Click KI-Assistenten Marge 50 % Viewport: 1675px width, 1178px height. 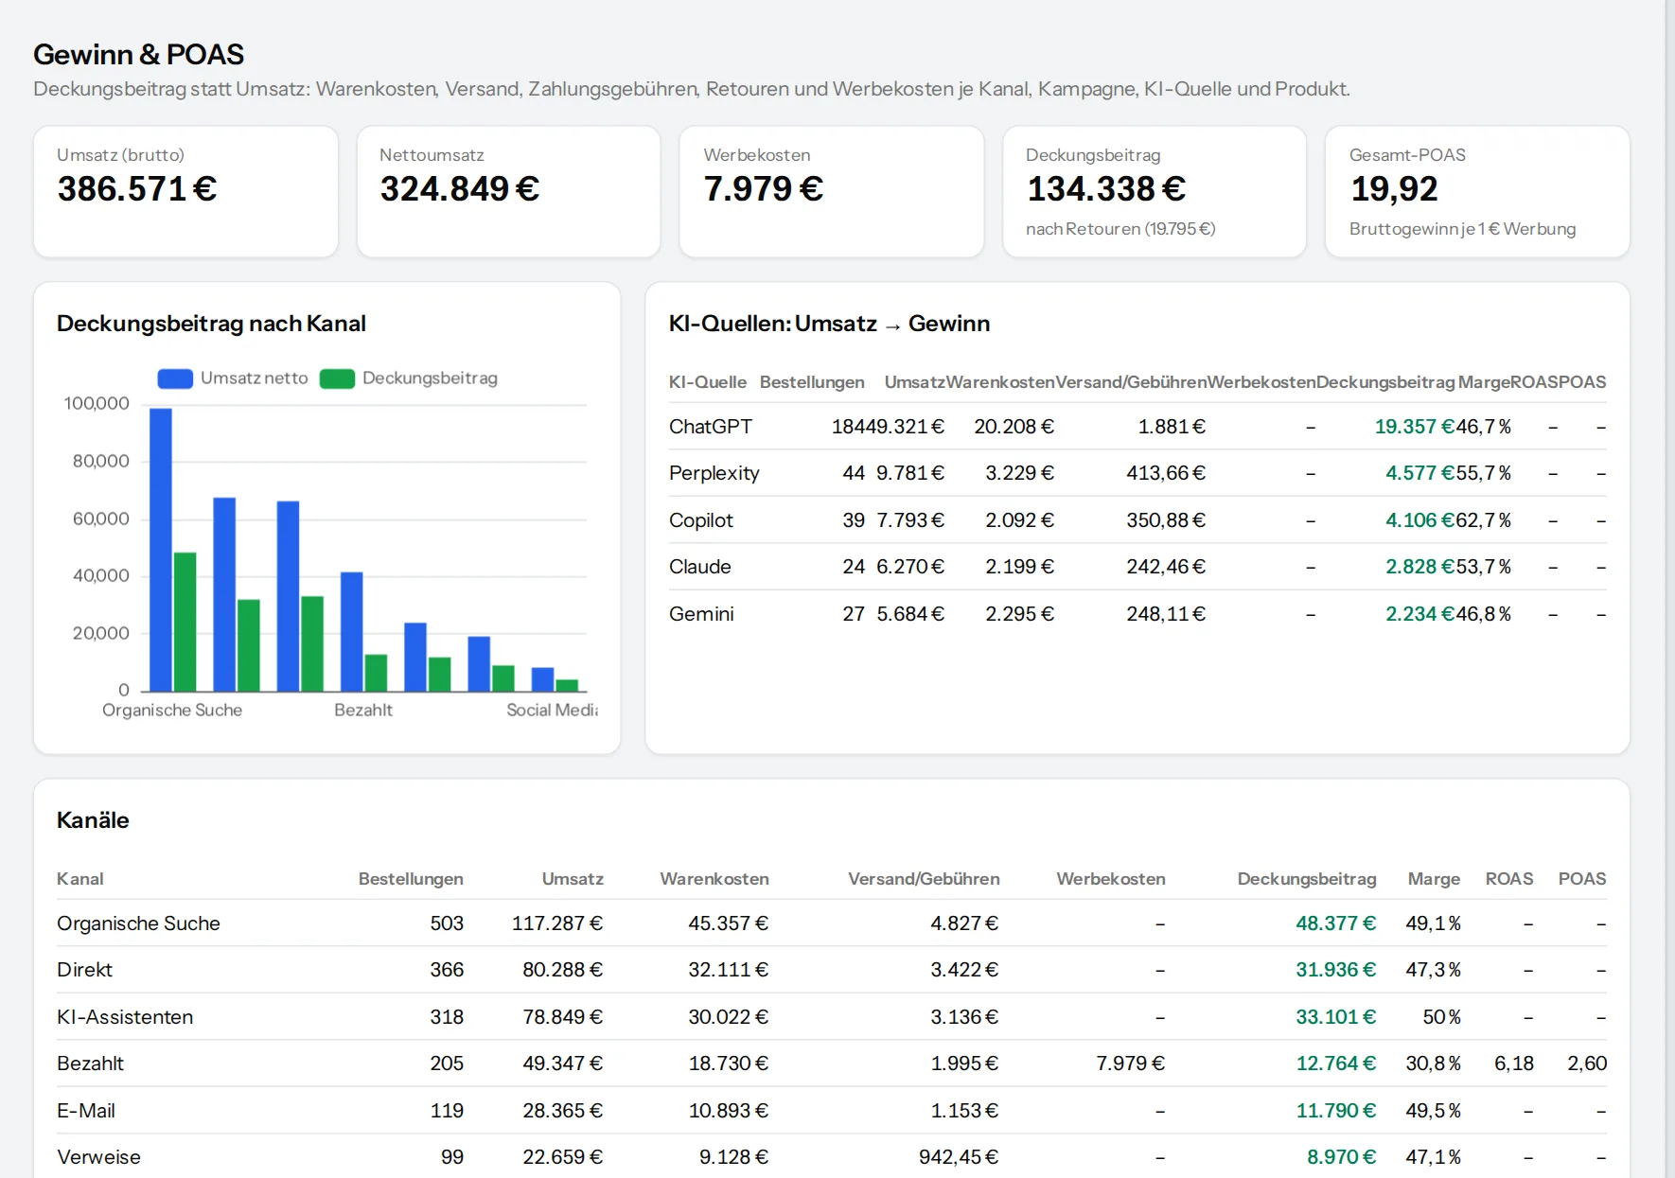(x=1442, y=1017)
